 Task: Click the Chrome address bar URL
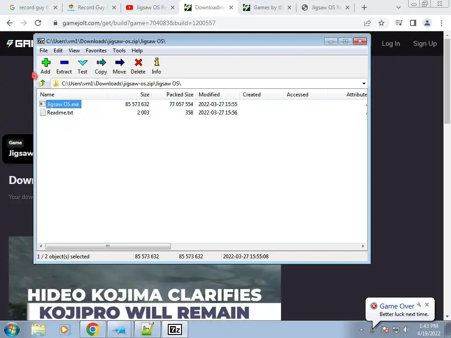pos(139,23)
